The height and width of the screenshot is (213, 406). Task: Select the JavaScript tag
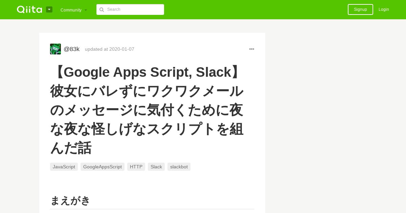coord(64,167)
